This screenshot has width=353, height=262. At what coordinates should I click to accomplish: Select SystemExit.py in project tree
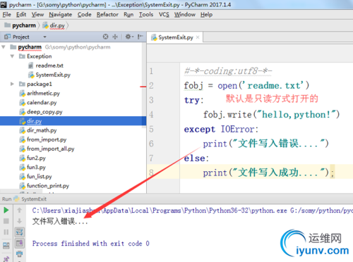pos(49,75)
